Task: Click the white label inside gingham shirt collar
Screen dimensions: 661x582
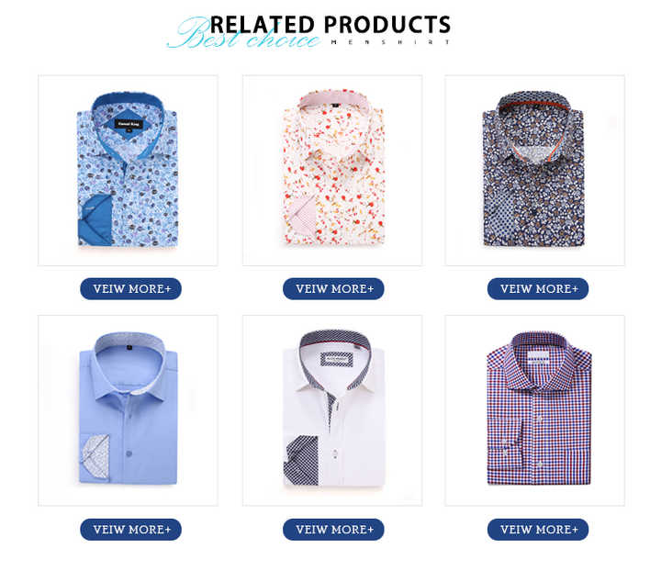Action: point(538,358)
